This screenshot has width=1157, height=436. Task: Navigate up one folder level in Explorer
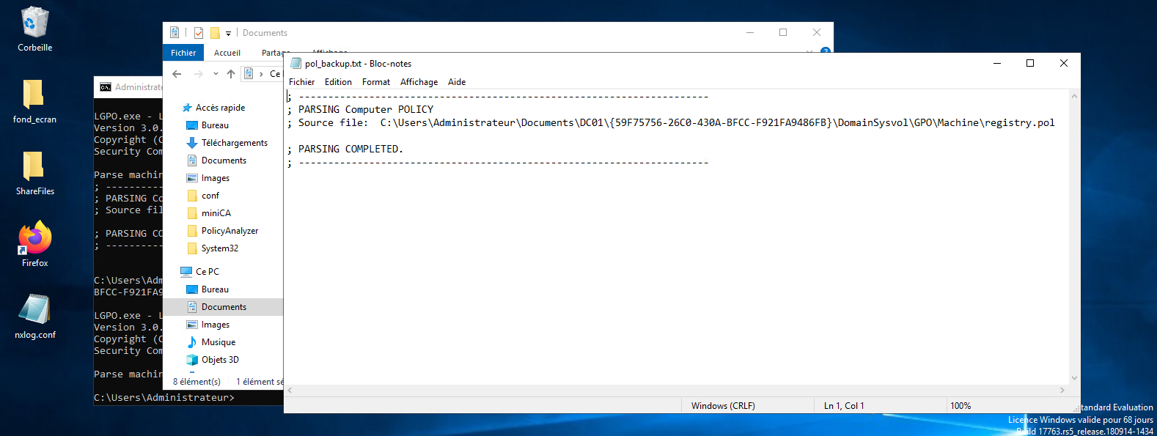231,74
